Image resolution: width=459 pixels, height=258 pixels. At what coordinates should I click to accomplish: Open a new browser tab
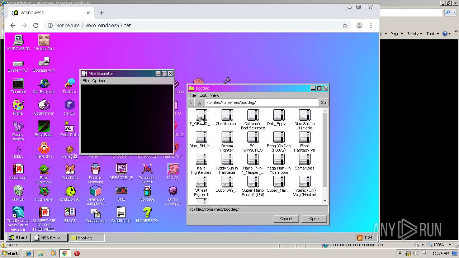pos(102,13)
